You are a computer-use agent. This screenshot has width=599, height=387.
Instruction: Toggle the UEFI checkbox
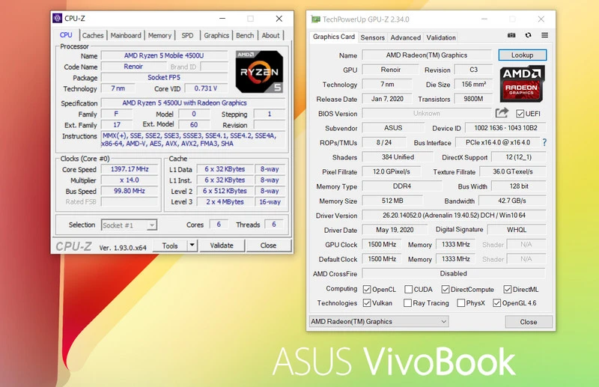[x=520, y=114]
